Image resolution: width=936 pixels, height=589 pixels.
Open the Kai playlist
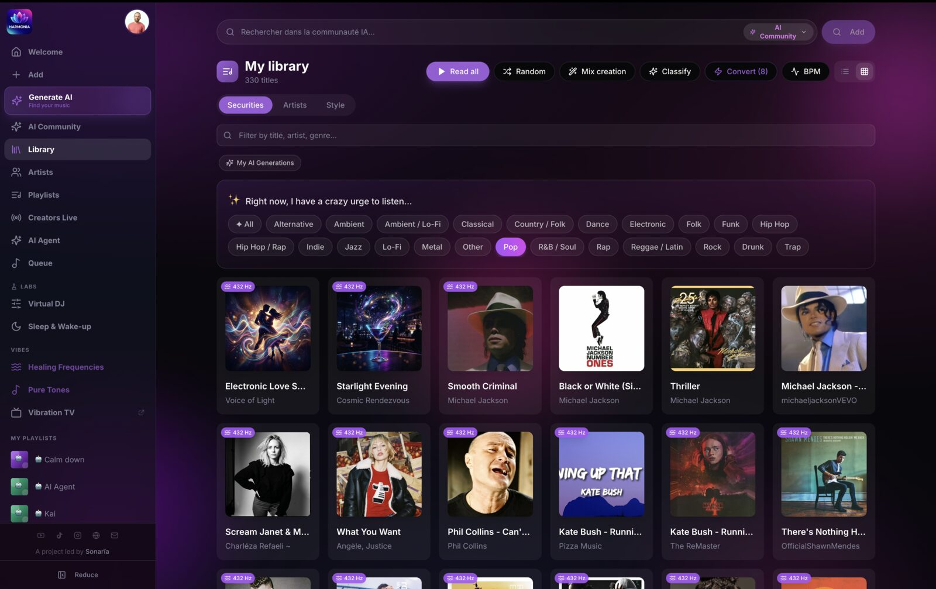click(x=77, y=514)
